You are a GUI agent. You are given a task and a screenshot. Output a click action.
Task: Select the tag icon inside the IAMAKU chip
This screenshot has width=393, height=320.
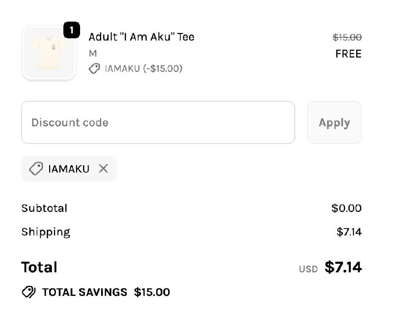coord(35,169)
